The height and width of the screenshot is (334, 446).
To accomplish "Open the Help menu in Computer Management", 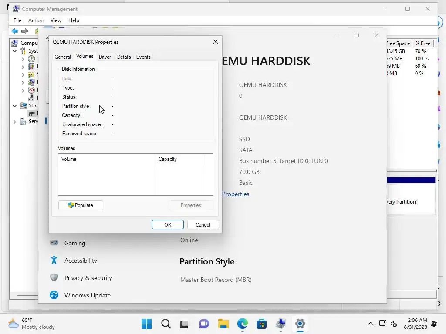I will (74, 20).
